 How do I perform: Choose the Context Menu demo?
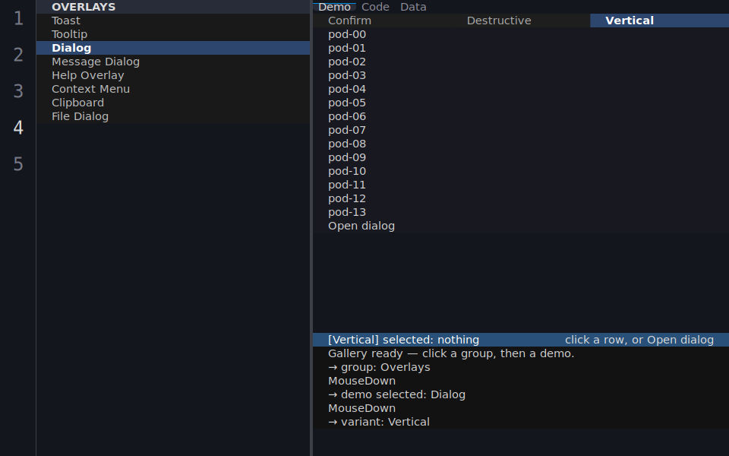point(173,89)
